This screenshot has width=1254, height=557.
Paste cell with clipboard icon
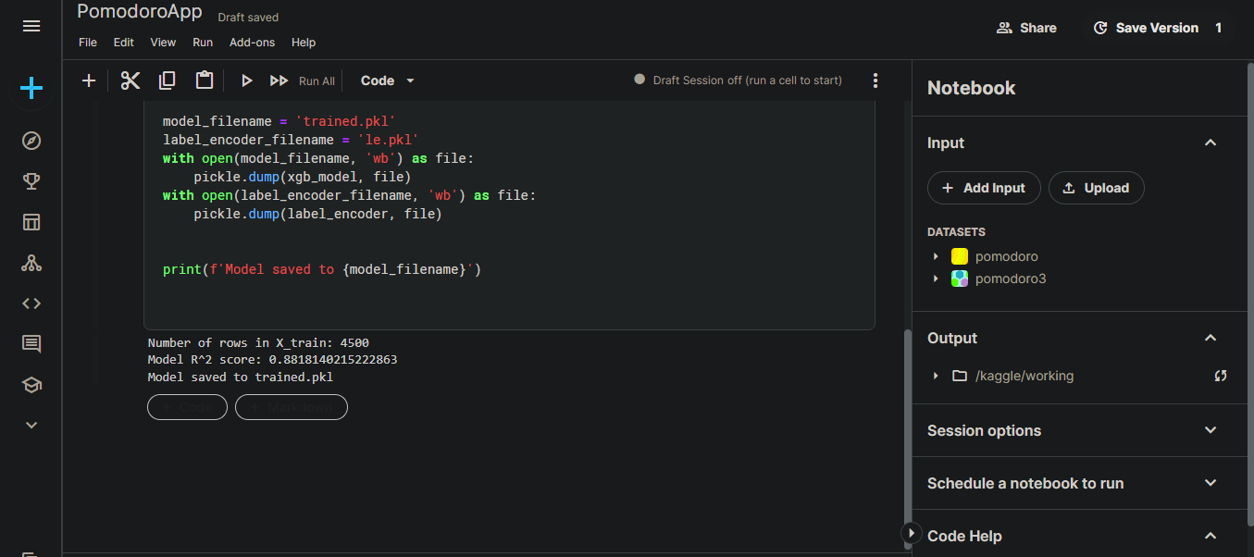205,80
